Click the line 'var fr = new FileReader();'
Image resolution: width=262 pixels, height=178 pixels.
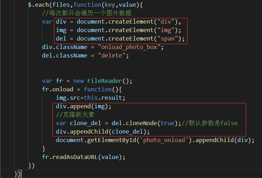(87, 81)
